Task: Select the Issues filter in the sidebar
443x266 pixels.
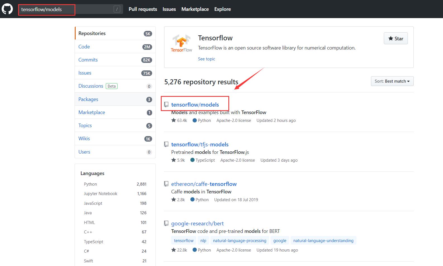Action: coord(115,73)
